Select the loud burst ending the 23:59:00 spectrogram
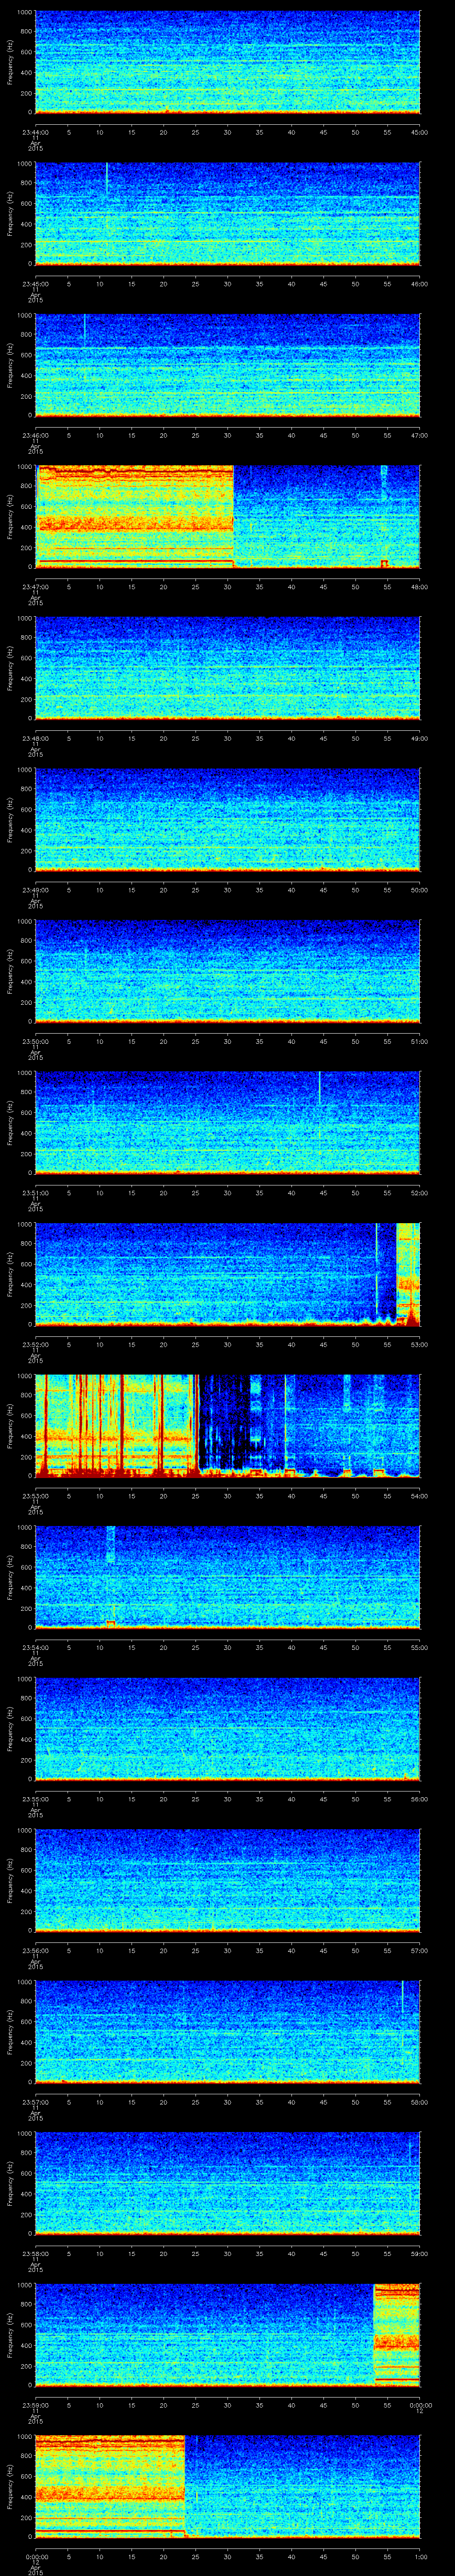Screen dimensions: 455x2576 (396, 2335)
